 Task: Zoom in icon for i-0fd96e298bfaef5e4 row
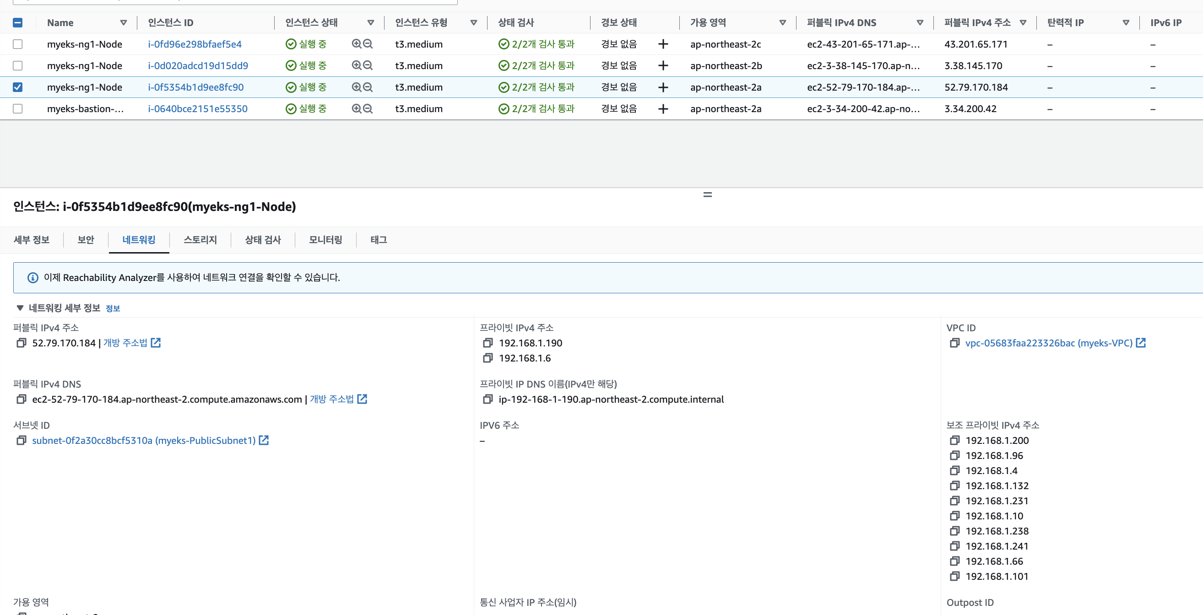point(356,44)
